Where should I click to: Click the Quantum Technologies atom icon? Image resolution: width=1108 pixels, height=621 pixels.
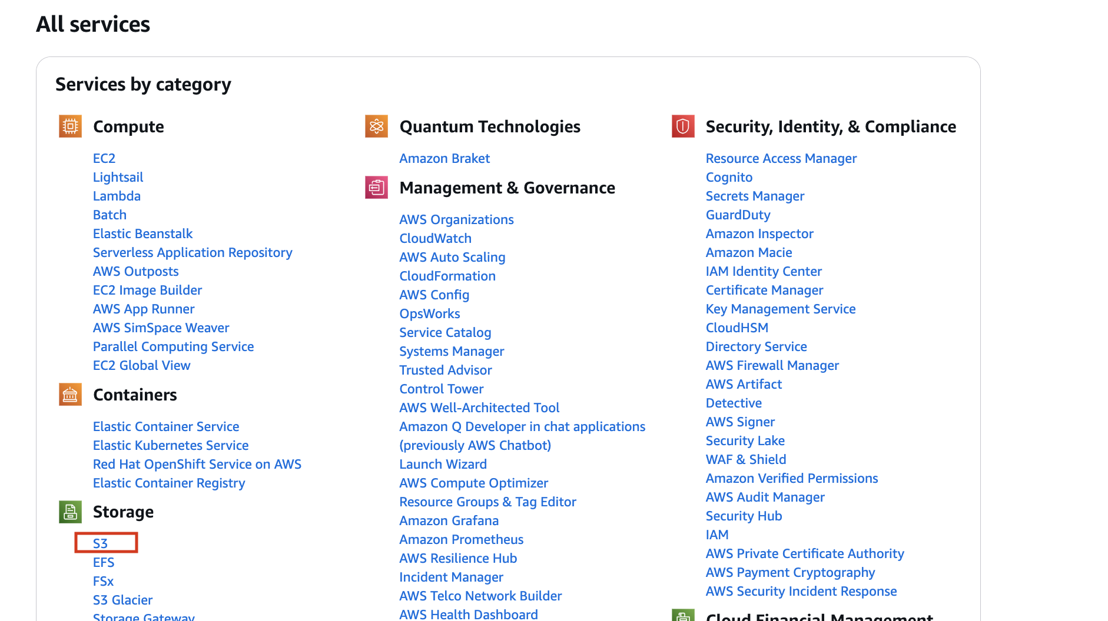click(376, 126)
